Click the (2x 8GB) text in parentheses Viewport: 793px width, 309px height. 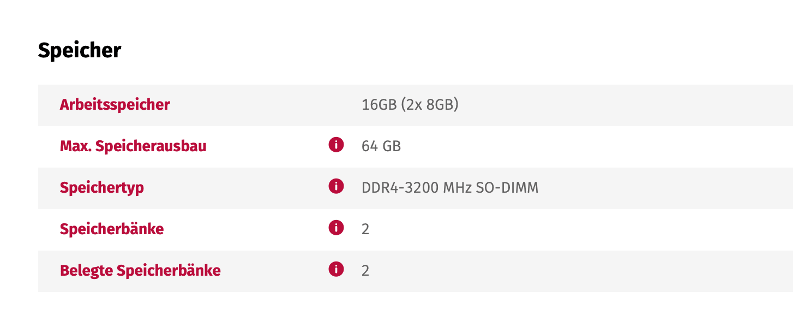click(x=430, y=105)
